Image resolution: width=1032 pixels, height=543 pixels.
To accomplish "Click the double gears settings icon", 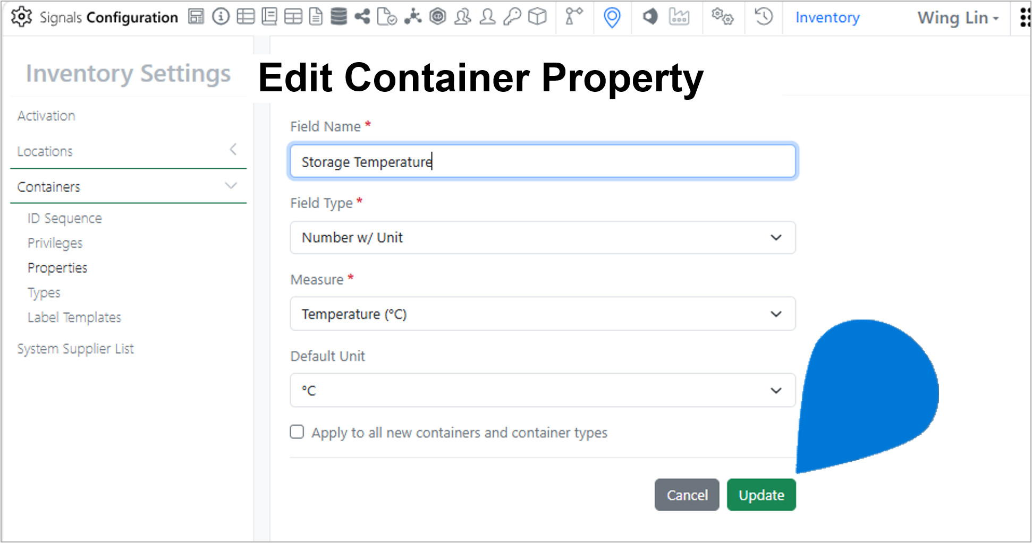I will [723, 17].
